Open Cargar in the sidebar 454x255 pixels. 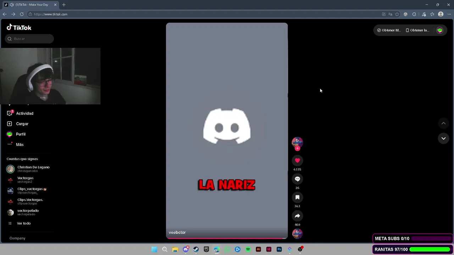point(22,124)
